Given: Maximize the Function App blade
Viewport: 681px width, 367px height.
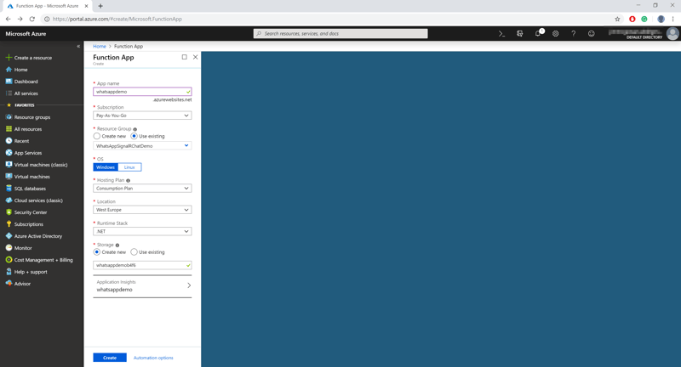Looking at the screenshot, I should (x=184, y=58).
